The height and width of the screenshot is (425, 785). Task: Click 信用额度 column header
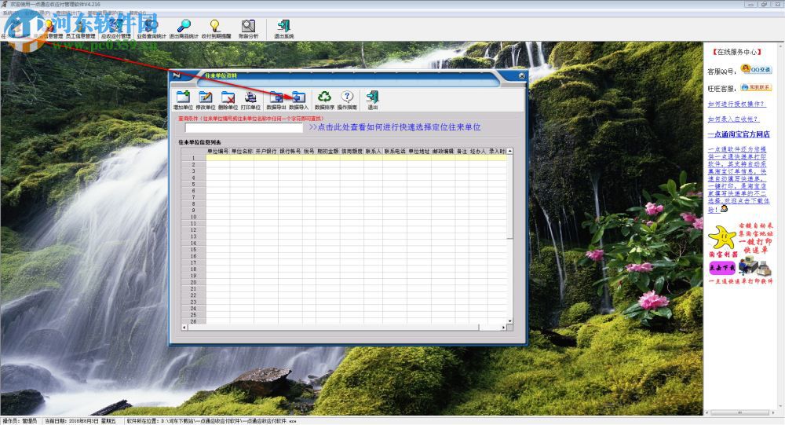click(x=352, y=151)
